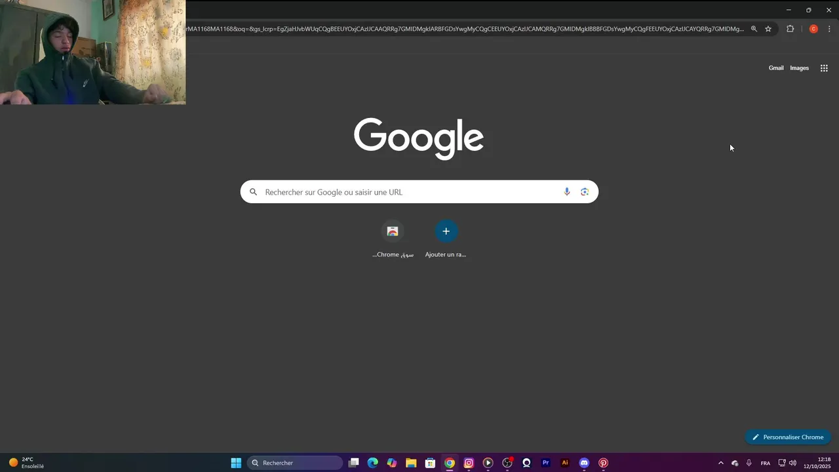Open Copilot from the taskbar
Viewport: 839px width, 472px height.
(392, 463)
